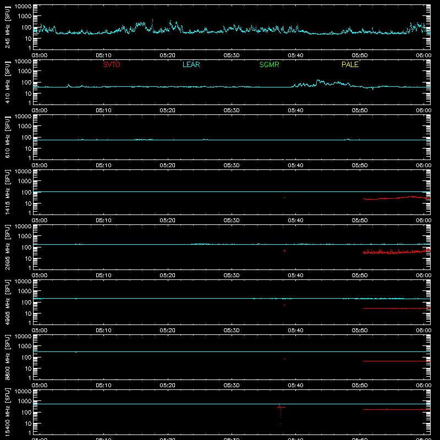Click the red vertical spike in the 15400 MHz plot

(280, 419)
